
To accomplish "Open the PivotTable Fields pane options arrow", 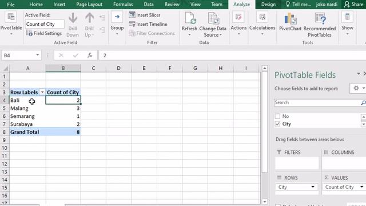I will (359, 74).
